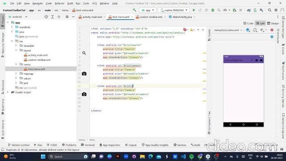Open menu/tool_menu.xml file dropdown in preview
The image size is (286, 161).
[x=228, y=30]
